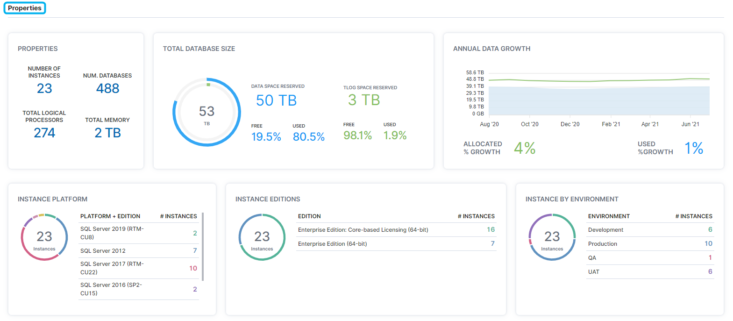The height and width of the screenshot is (321, 733).
Task: Open the SQL Server 2017 (RTM-CU22) row
Action: coord(139,268)
